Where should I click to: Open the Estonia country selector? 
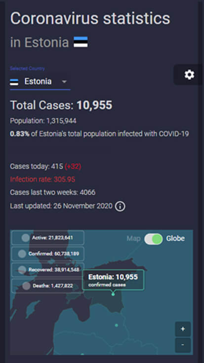(x=40, y=82)
